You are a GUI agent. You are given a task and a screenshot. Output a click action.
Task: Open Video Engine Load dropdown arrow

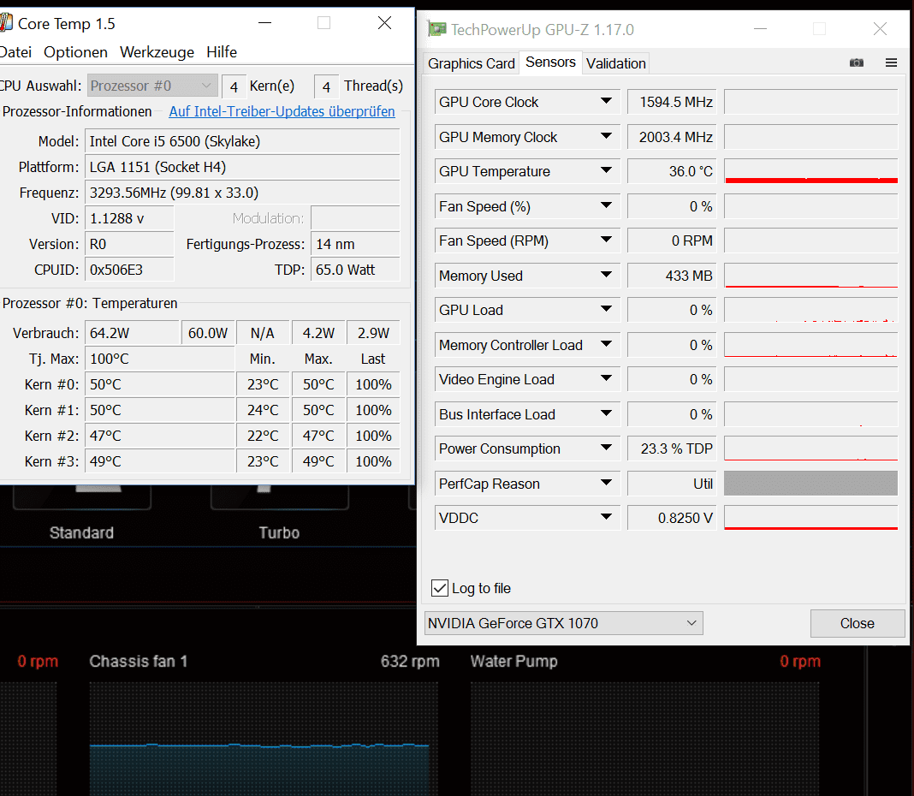pos(606,378)
